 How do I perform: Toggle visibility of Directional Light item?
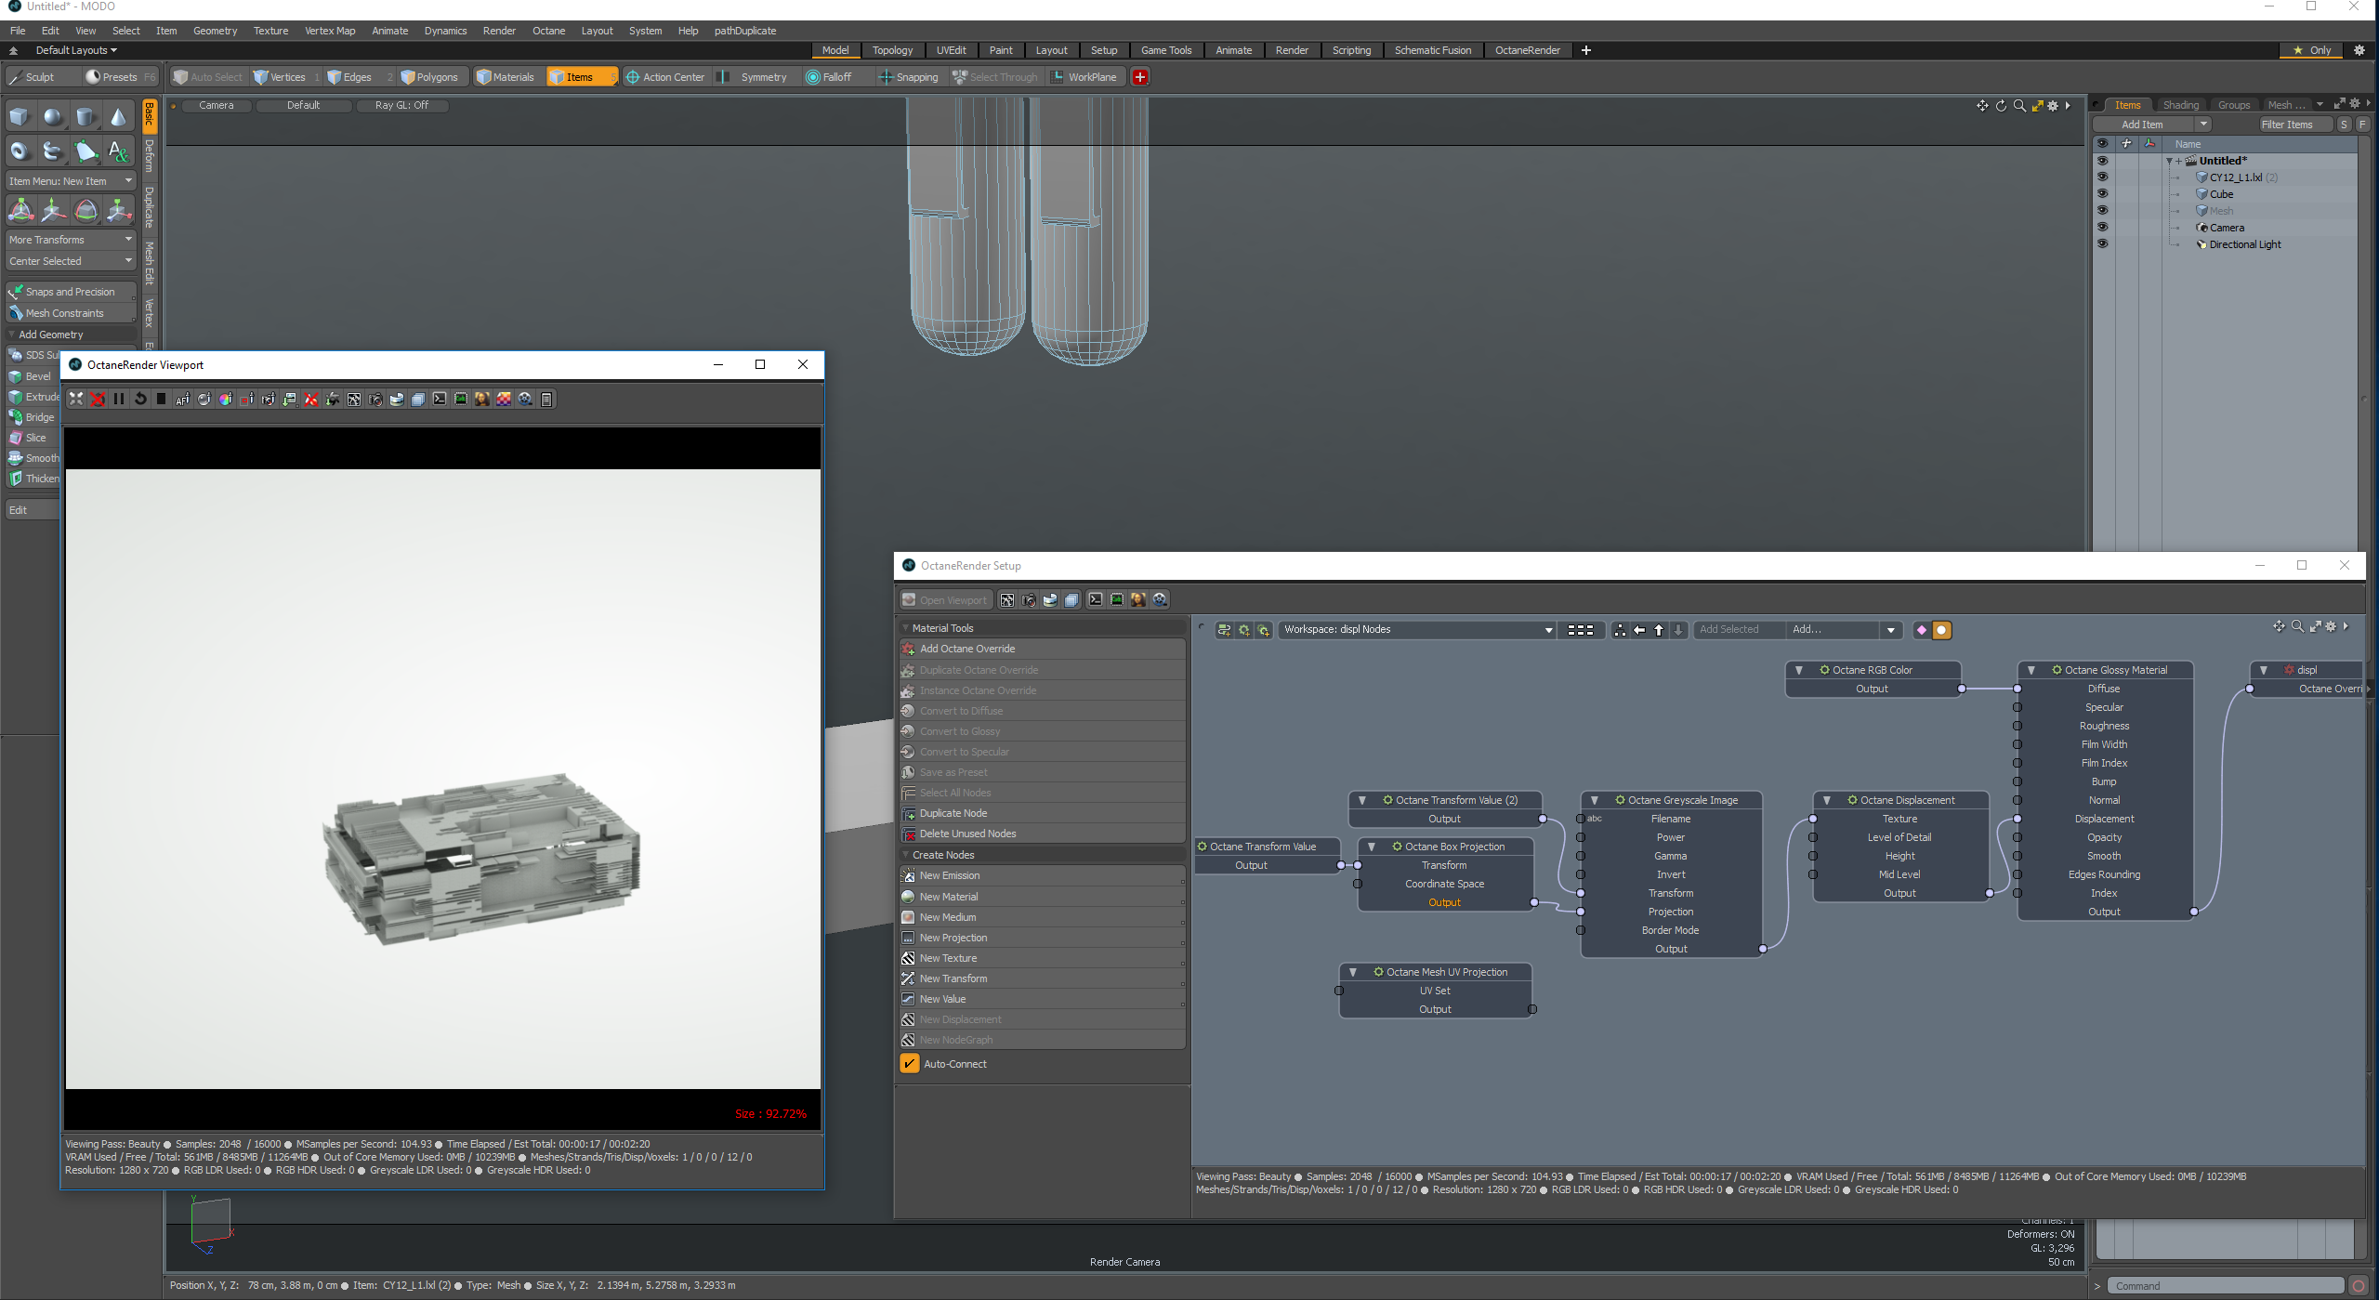pos(2102,244)
